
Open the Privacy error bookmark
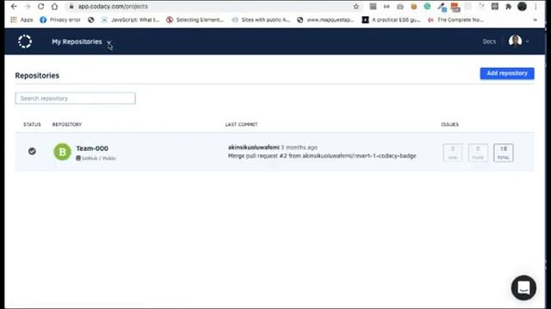pos(60,20)
